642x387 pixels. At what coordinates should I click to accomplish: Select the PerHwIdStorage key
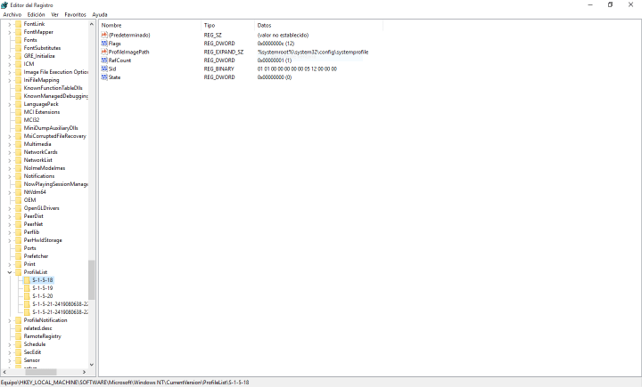pos(43,240)
